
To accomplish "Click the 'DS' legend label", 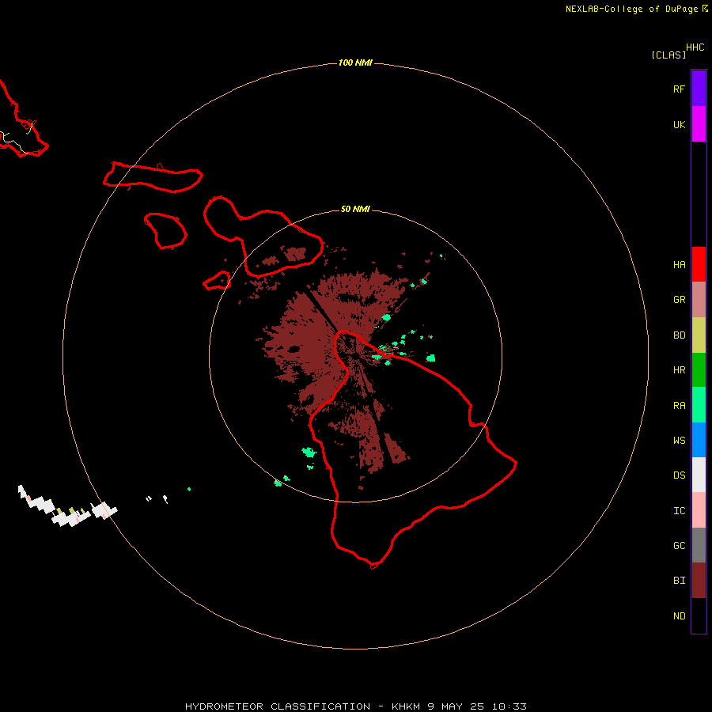I will pyautogui.click(x=679, y=475).
